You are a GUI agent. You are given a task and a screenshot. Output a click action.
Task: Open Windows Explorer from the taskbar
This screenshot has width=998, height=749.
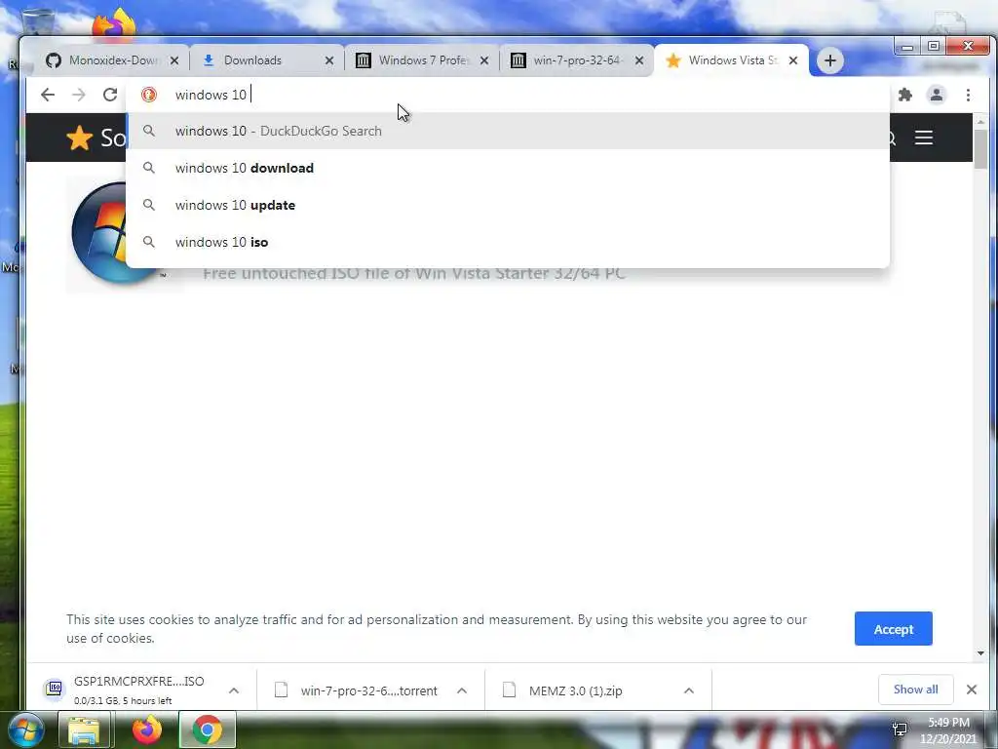coord(84,729)
